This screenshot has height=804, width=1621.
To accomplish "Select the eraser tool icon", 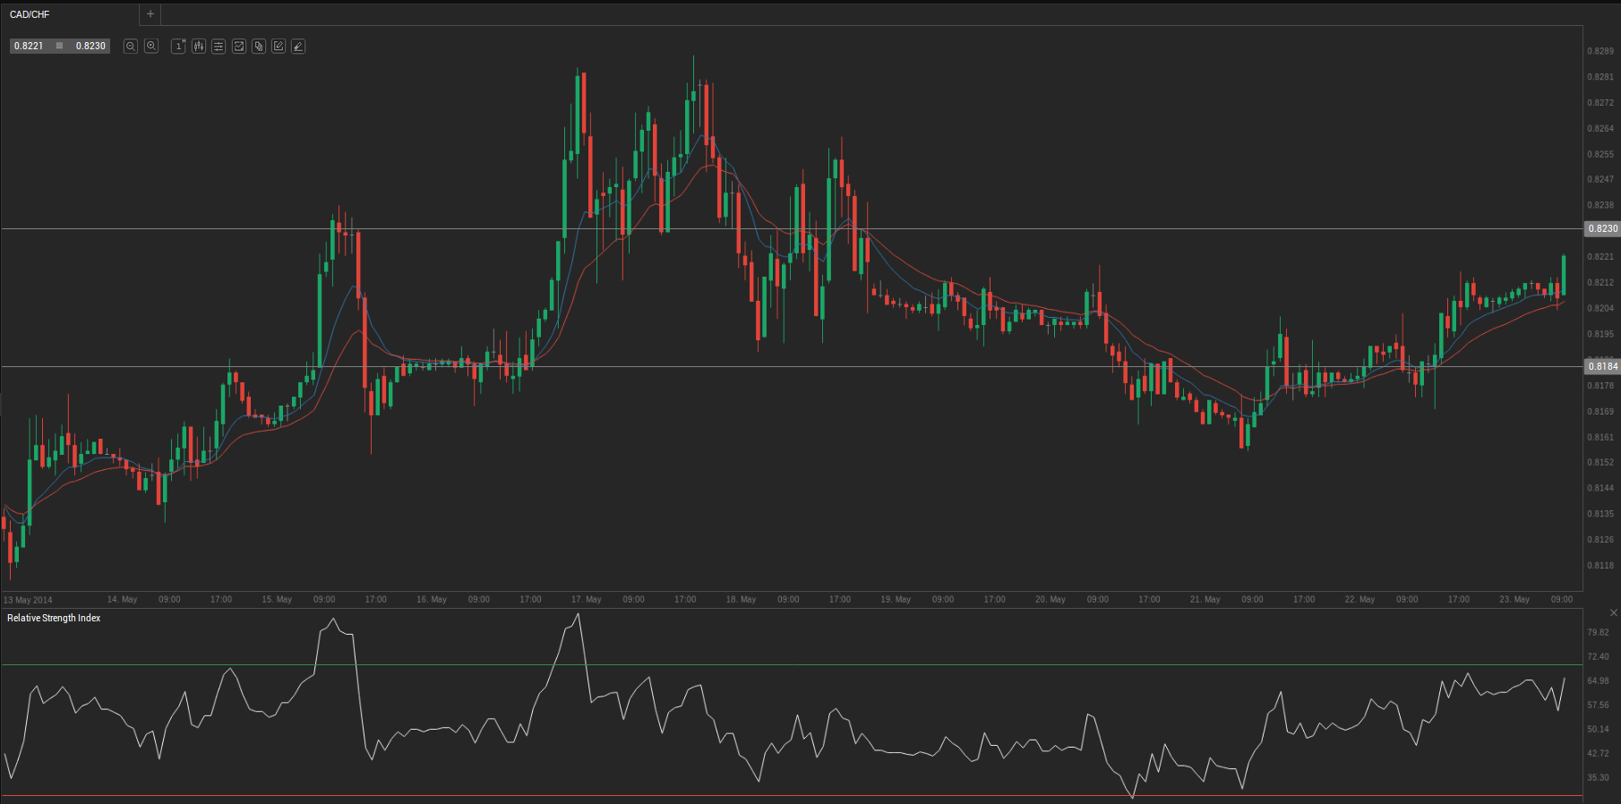I will 298,46.
